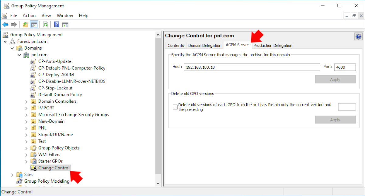Refresh the console with the green refresh icon
This screenshot has width=365, height=196.
pyautogui.click(x=46, y=25)
